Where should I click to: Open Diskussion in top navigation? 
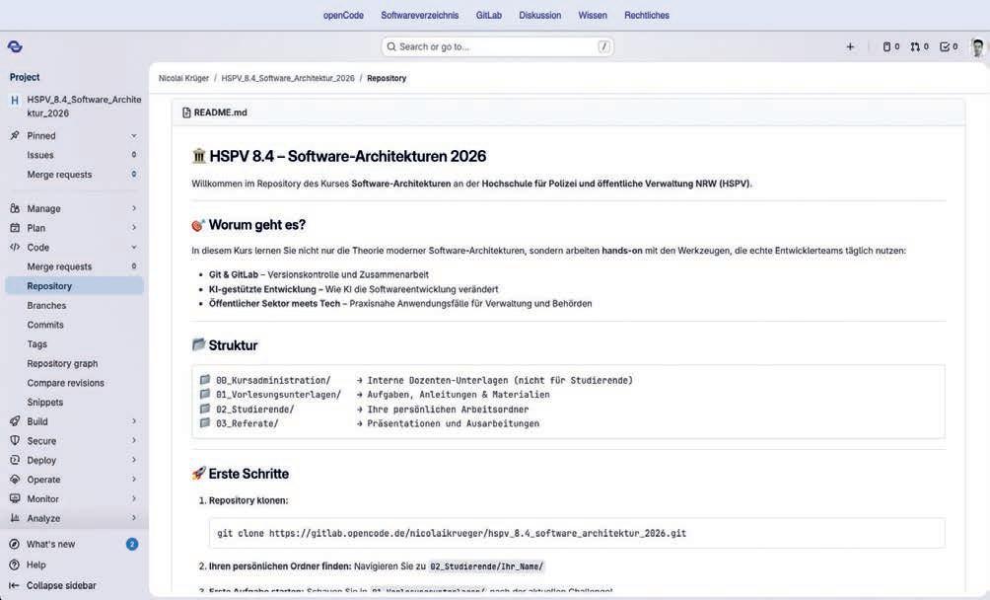539,15
